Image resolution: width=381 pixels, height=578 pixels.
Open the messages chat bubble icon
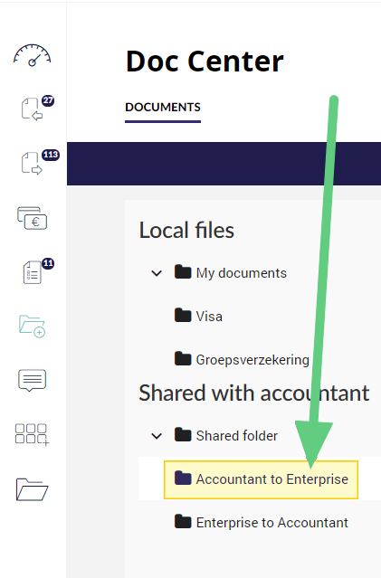click(x=32, y=380)
